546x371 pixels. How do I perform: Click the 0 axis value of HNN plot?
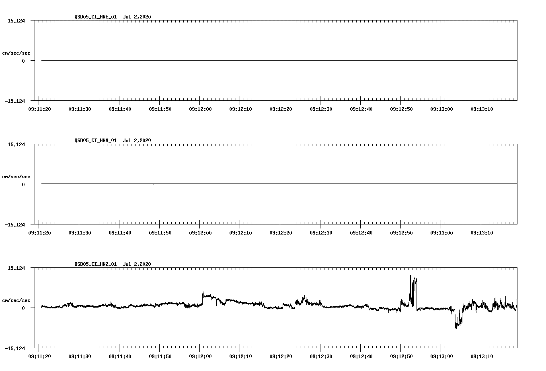[23, 185]
